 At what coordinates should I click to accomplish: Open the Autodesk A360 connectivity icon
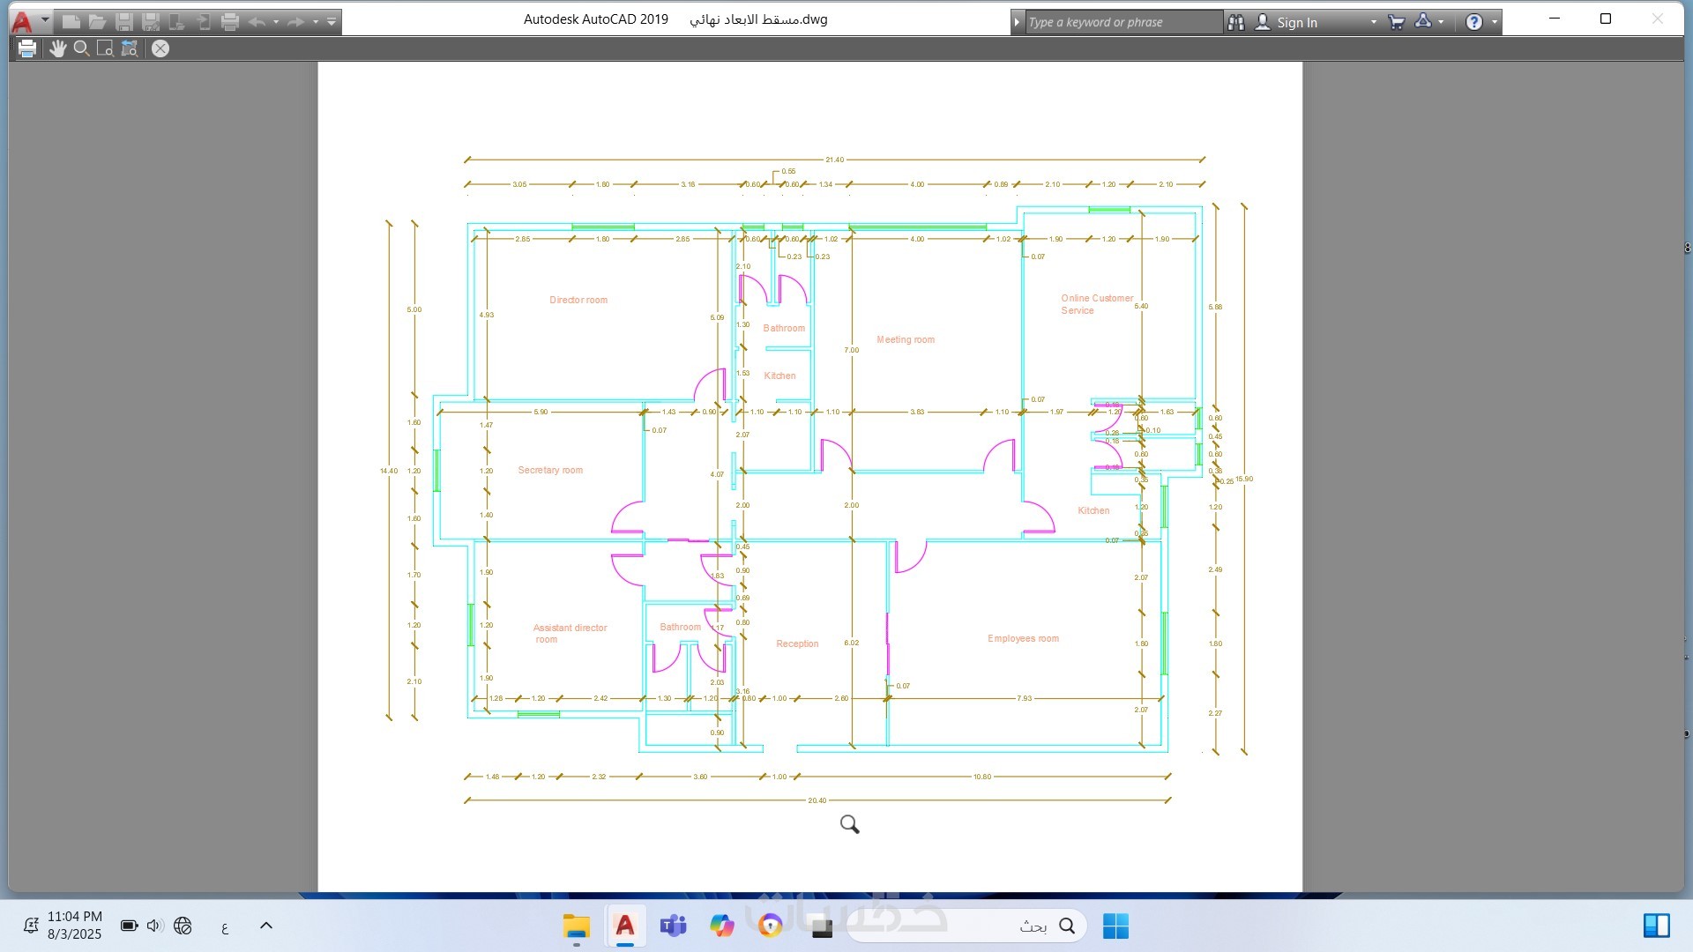pos(1423,22)
